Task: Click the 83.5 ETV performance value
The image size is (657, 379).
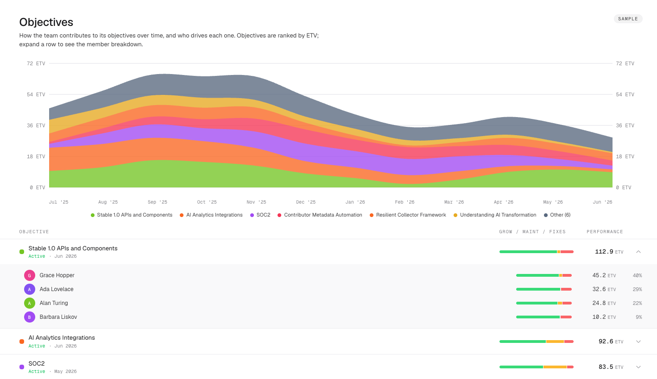Action: (x=611, y=367)
